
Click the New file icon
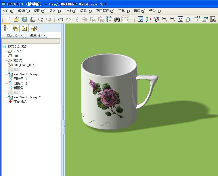pyautogui.click(x=8, y=19)
